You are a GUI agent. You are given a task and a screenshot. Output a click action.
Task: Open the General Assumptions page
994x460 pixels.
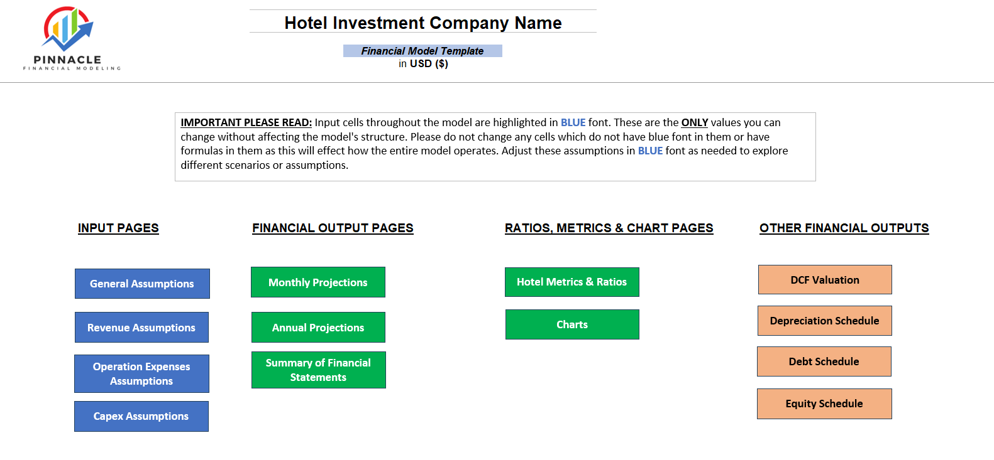pyautogui.click(x=142, y=284)
